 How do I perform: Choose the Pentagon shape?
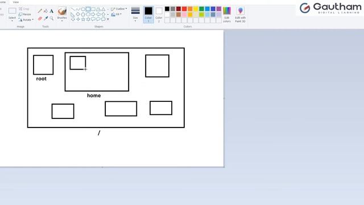(83, 14)
